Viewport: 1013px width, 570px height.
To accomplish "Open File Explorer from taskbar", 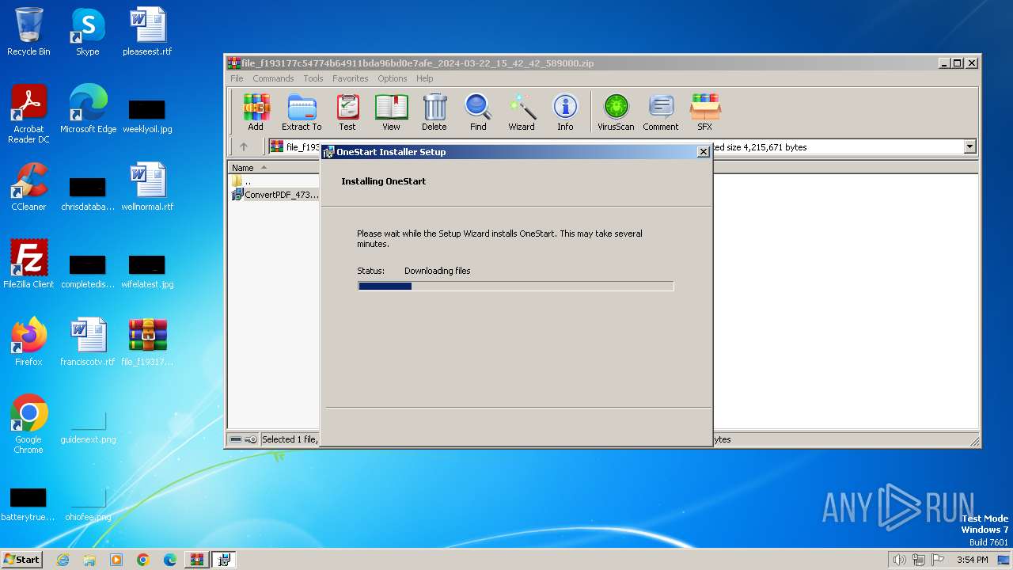I will click(x=89, y=560).
